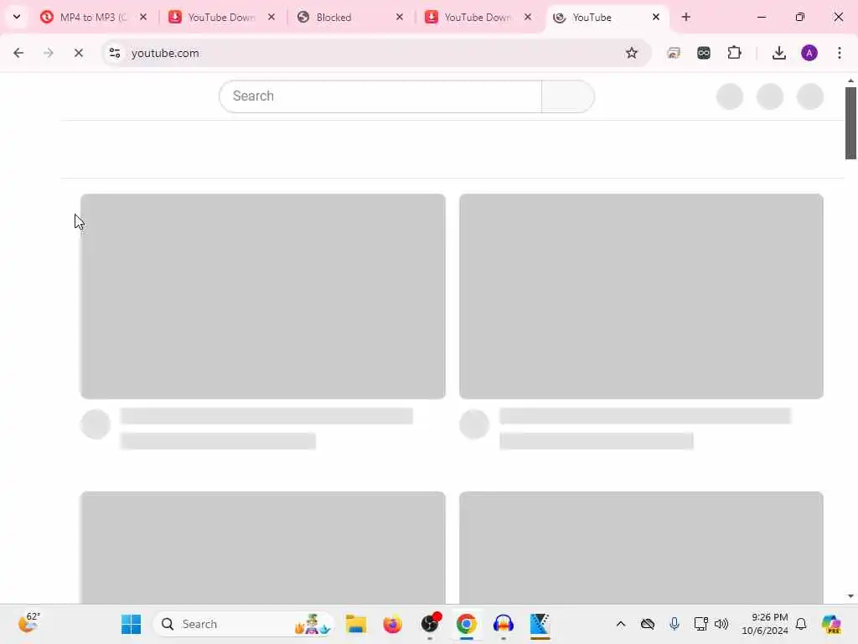The height and width of the screenshot is (644, 858).
Task: Open the Extensions puzzle menu
Action: click(734, 53)
